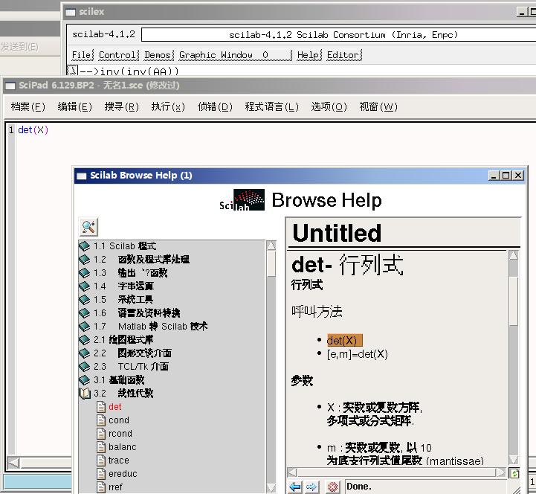Click the page icon next to rref
This screenshot has height=494, width=536.
(x=101, y=487)
